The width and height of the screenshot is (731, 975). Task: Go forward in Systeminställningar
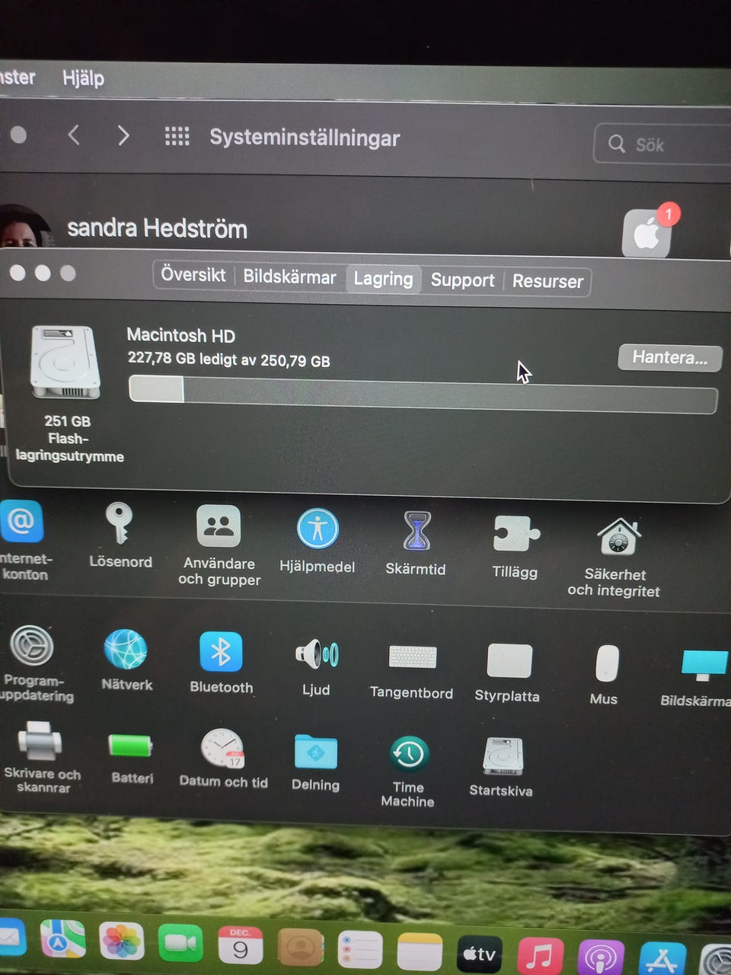pyautogui.click(x=123, y=136)
